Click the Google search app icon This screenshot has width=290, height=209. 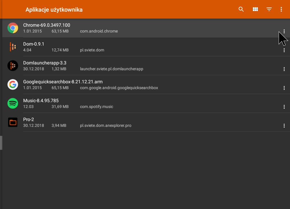13,84
